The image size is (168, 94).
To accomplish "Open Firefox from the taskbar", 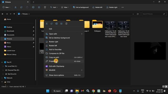I will click(x=109, y=91).
